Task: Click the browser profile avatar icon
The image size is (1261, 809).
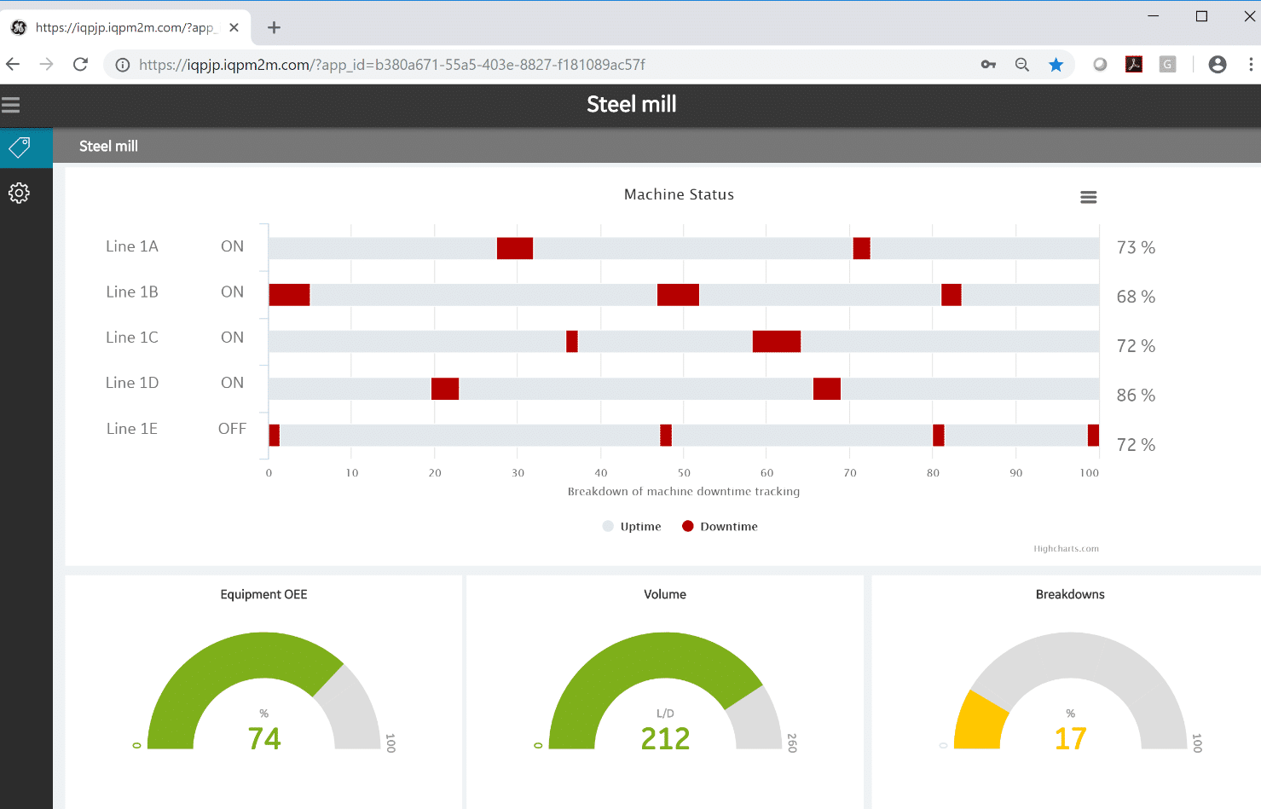Action: tap(1218, 64)
